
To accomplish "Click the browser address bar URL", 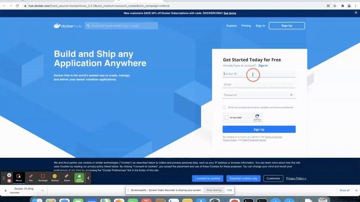I will pos(99,6).
